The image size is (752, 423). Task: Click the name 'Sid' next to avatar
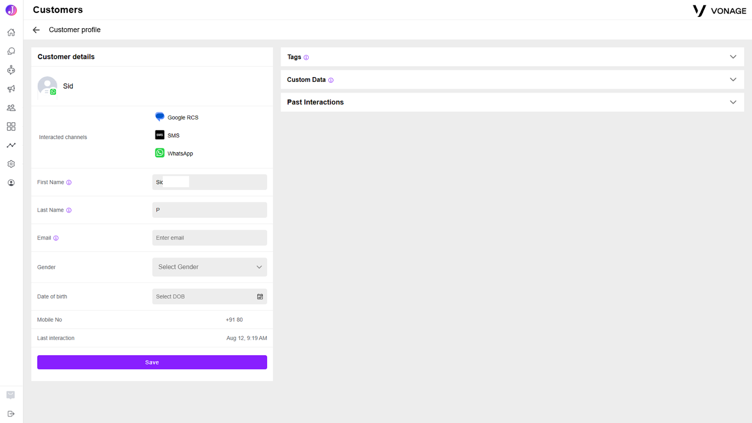[68, 86]
